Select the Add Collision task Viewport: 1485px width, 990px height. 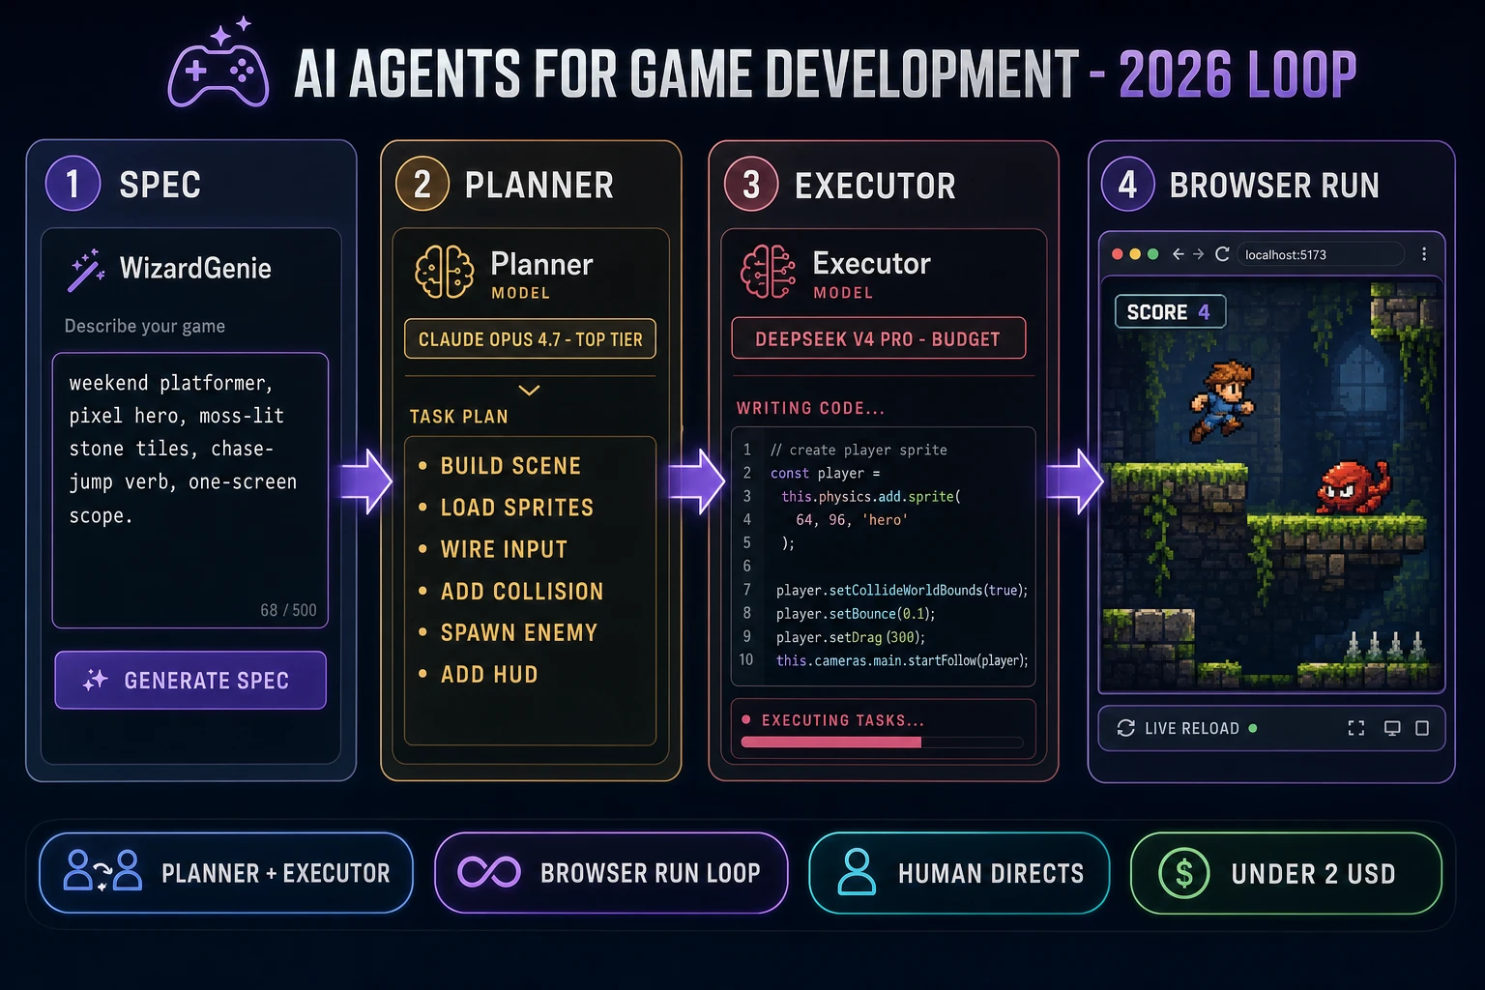pos(521,591)
